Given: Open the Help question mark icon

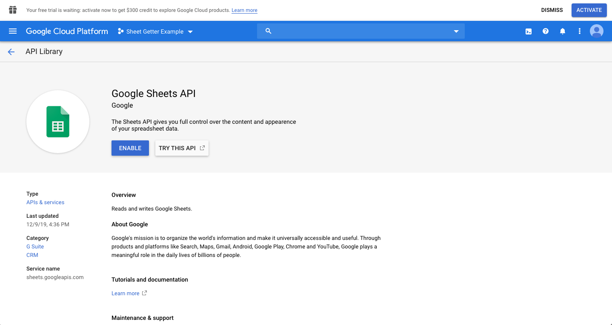Looking at the screenshot, I should point(546,31).
